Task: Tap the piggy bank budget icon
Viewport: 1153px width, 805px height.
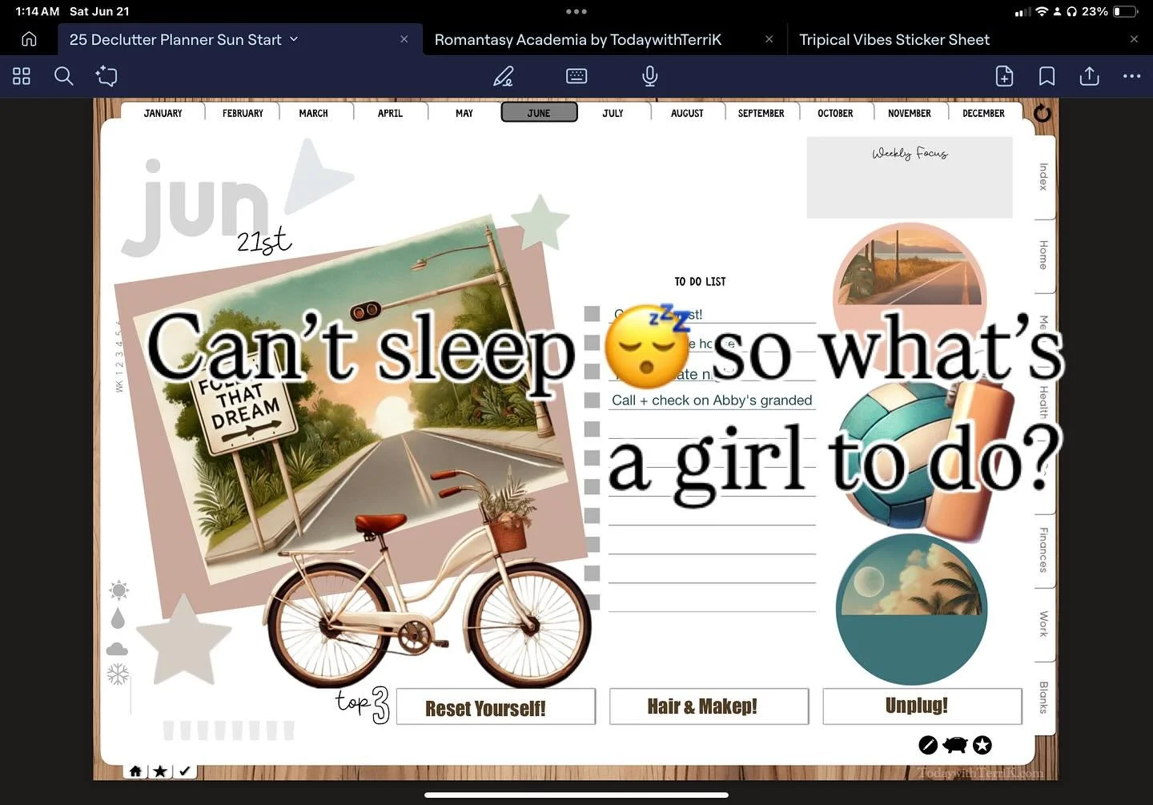Action: click(955, 745)
